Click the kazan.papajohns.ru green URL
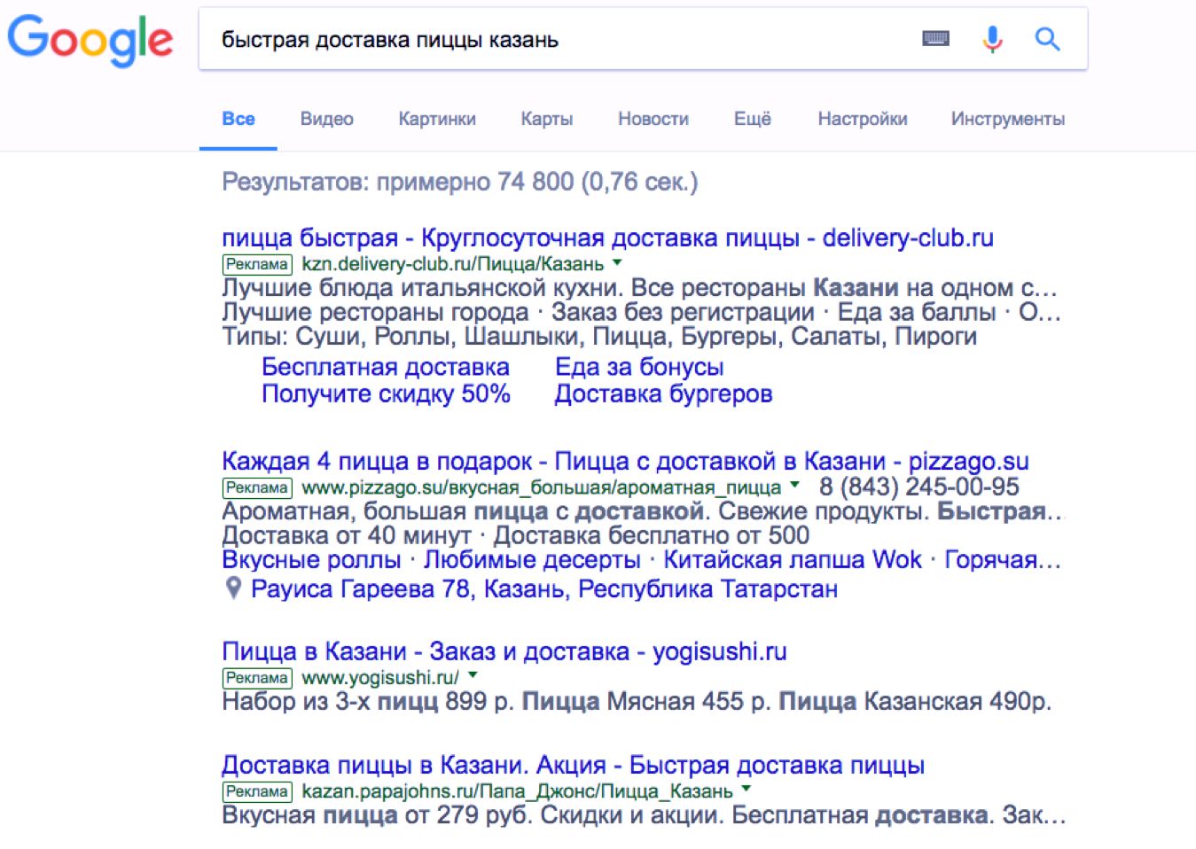 pyautogui.click(x=517, y=791)
